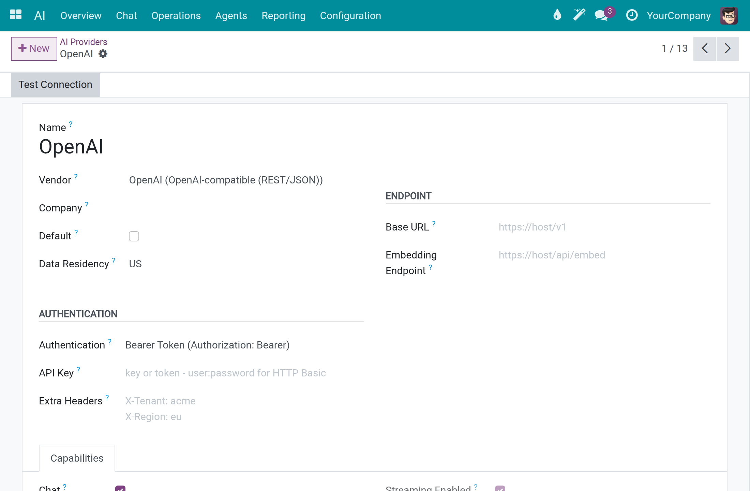The image size is (750, 491).
Task: Show help tooltip for Extra Headers
Action: (x=107, y=398)
